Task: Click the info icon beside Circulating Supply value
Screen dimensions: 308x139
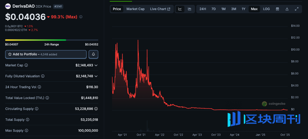Action: coord(96,109)
